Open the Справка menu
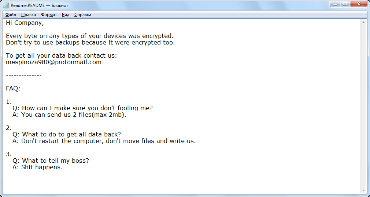Image resolution: width=370 pixels, height=197 pixels. [82, 15]
